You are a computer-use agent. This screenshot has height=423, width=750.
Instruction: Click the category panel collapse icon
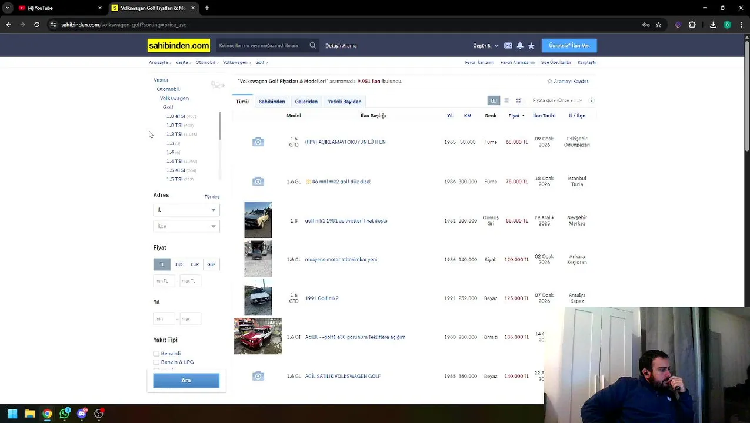(x=218, y=85)
